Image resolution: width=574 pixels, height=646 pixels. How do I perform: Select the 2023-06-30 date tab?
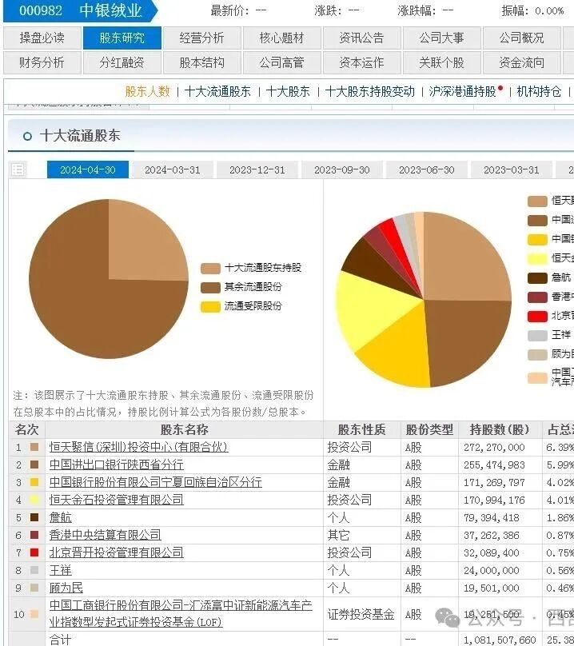(x=427, y=169)
